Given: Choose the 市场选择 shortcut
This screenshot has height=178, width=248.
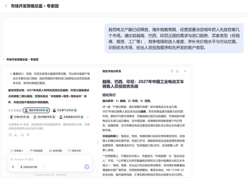Looking at the screenshot, I should [36, 151].
